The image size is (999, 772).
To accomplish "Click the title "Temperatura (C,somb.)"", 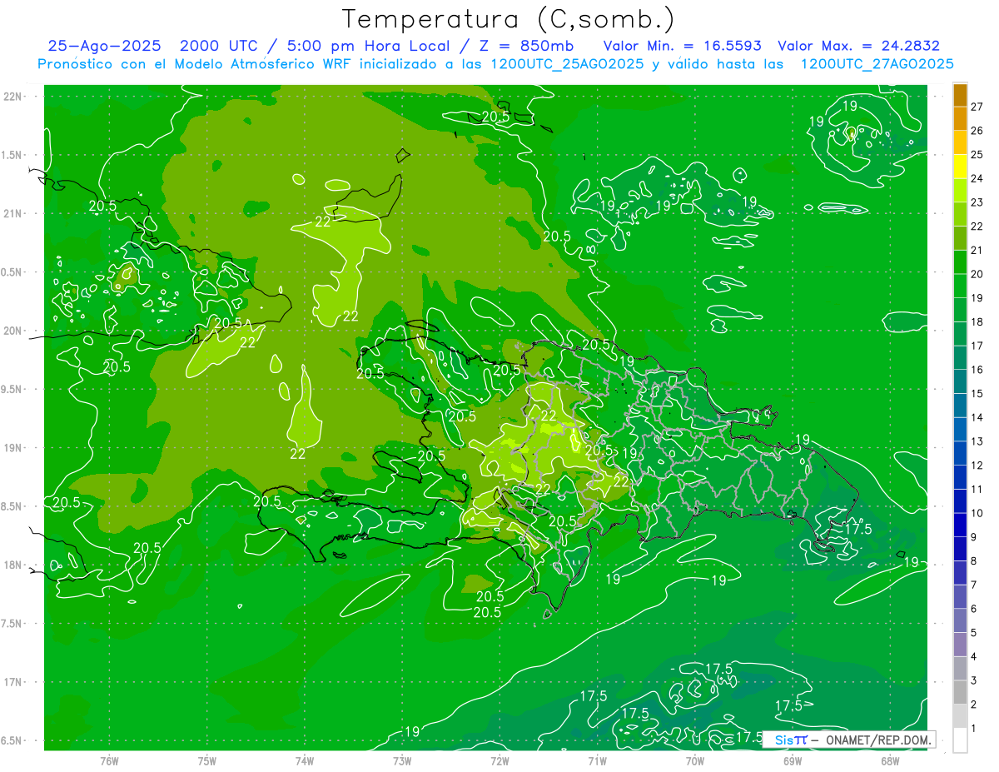I will tap(509, 19).
